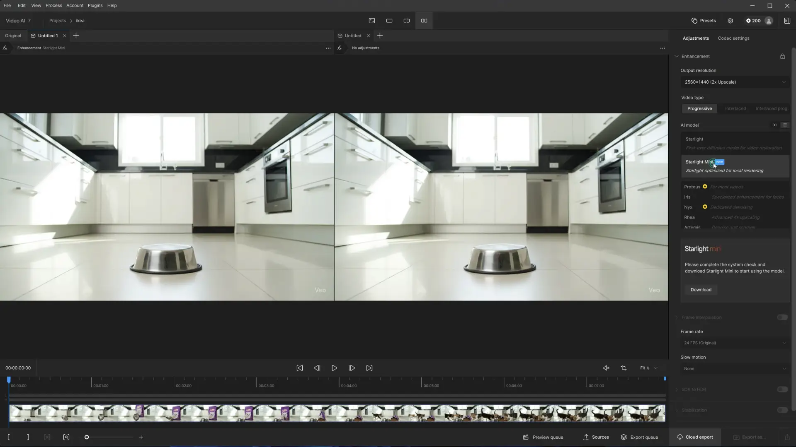Viewport: 796px width, 447px height.
Task: Turn on the Stabilization toggle
Action: tap(782, 410)
